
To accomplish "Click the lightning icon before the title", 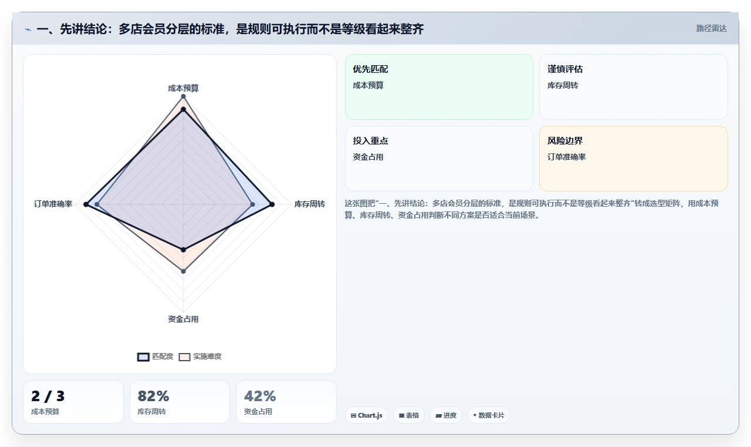I will [x=28, y=29].
